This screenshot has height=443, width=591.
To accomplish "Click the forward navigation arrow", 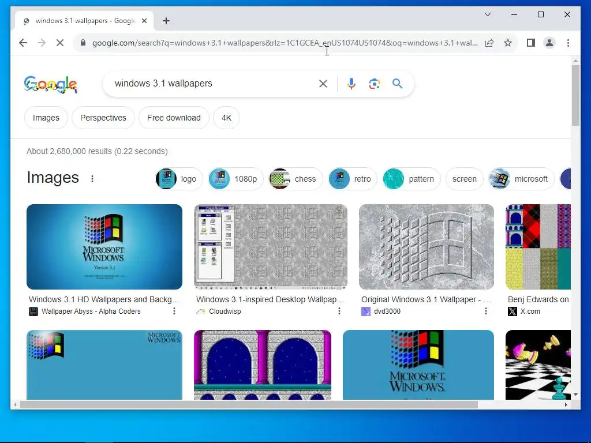I will [x=42, y=43].
